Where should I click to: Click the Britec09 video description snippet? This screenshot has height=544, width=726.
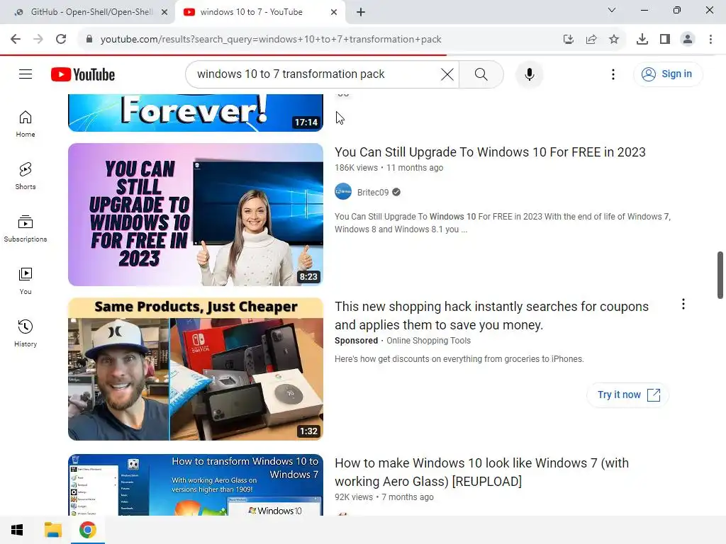503,223
